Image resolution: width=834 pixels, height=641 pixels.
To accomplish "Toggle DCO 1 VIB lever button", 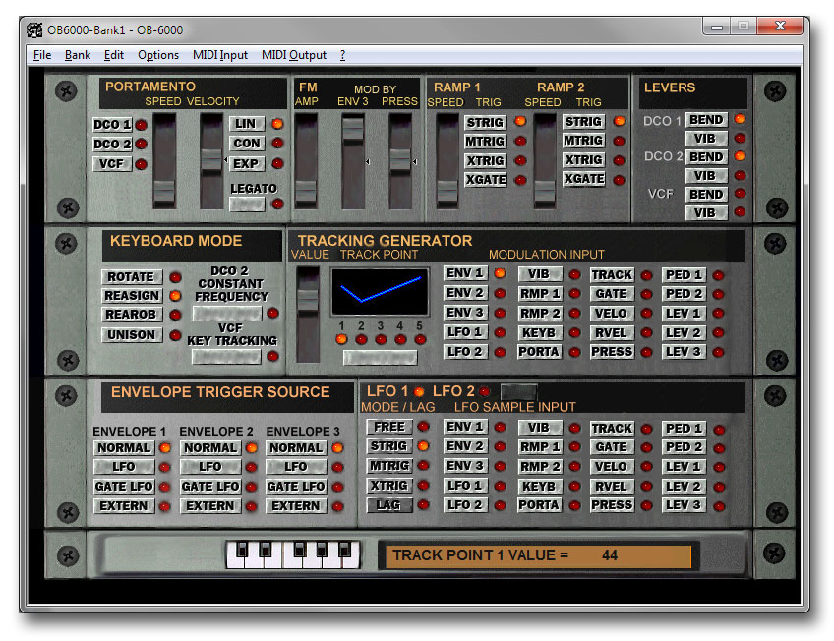I will click(x=706, y=139).
